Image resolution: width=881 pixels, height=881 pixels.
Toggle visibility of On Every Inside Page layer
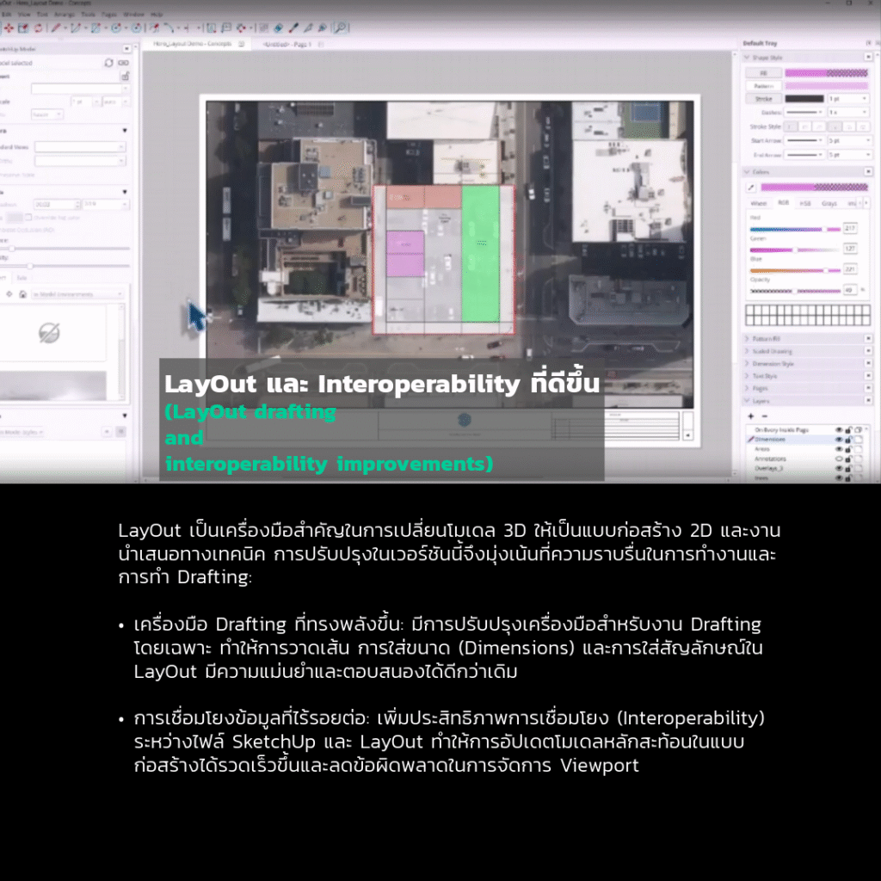point(839,429)
